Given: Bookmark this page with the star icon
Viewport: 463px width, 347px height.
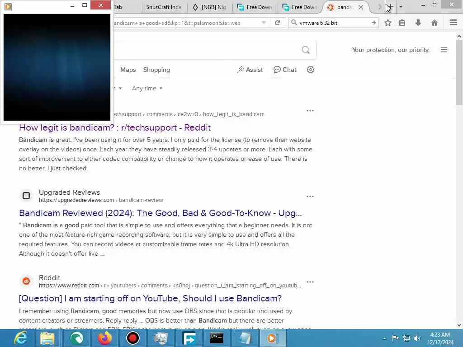Looking at the screenshot, I should point(388,23).
